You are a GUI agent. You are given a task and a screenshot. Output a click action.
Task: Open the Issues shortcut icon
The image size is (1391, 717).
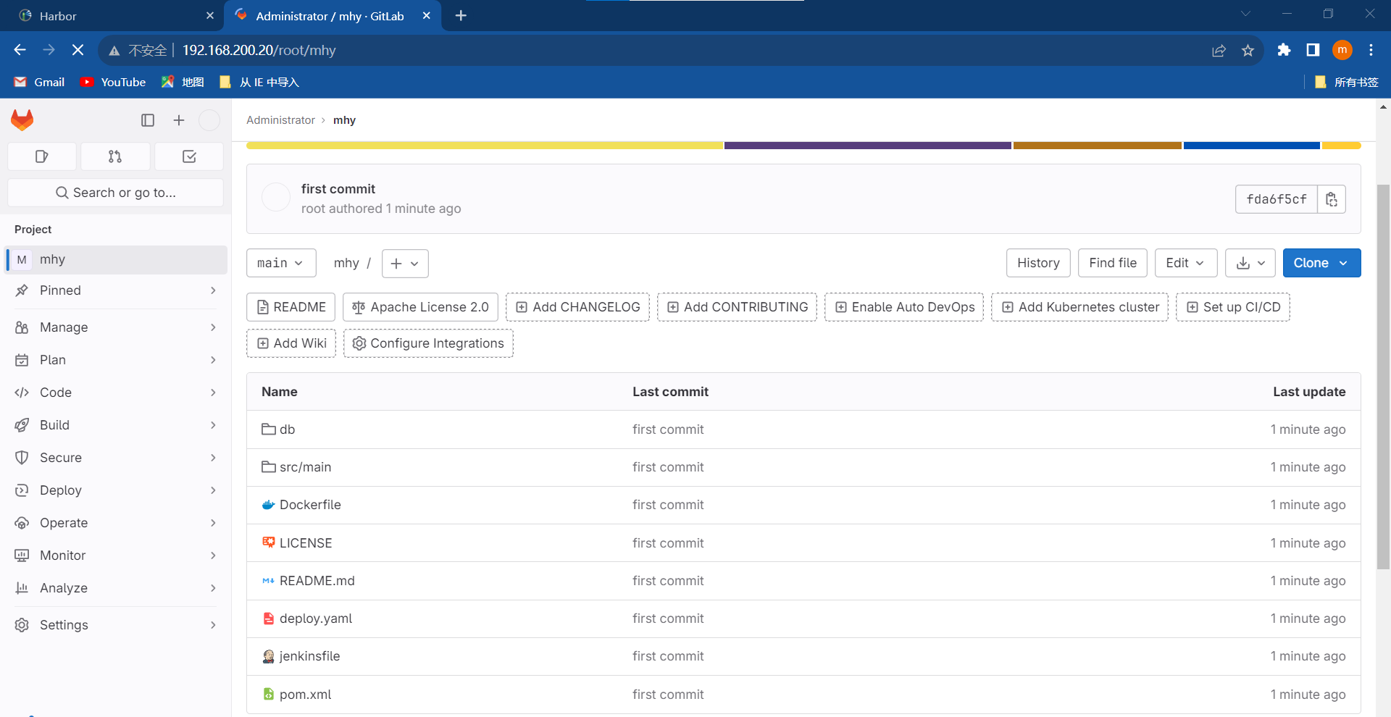[42, 156]
